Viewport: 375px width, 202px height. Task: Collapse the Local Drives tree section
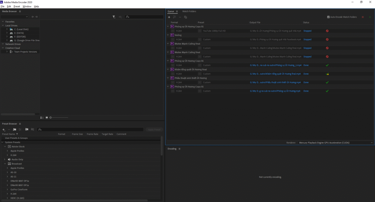point(3,26)
